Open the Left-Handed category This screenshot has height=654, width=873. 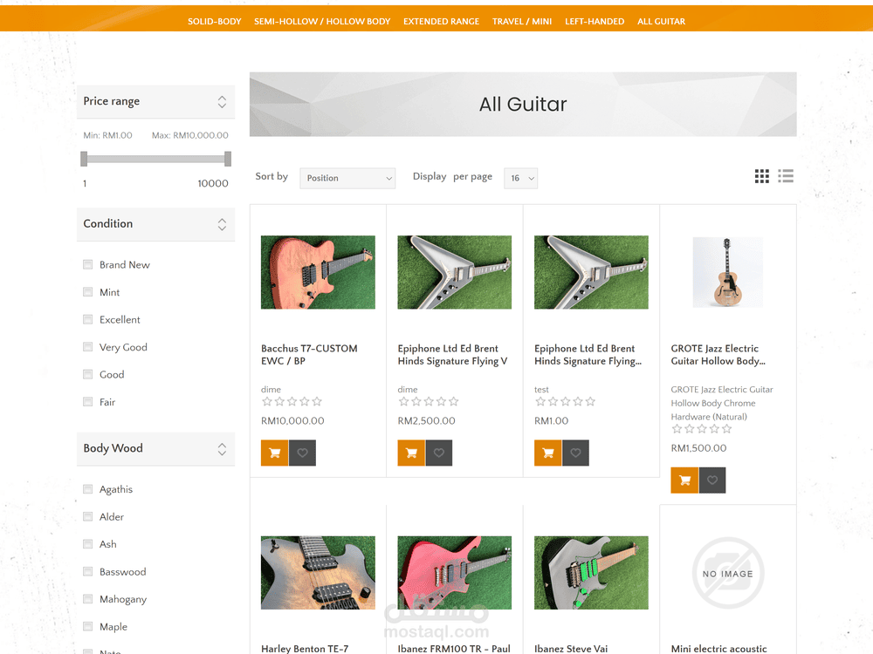tap(595, 21)
